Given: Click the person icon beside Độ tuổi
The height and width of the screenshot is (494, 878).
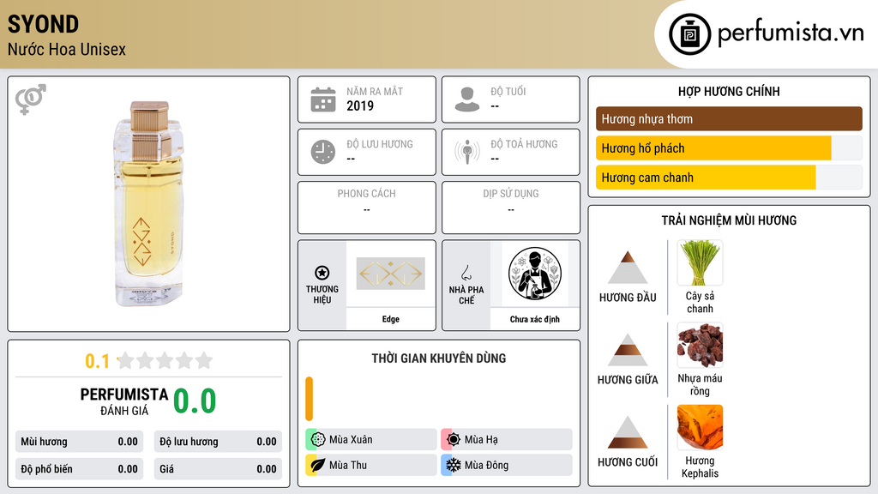Looking at the screenshot, I should pyautogui.click(x=467, y=99).
